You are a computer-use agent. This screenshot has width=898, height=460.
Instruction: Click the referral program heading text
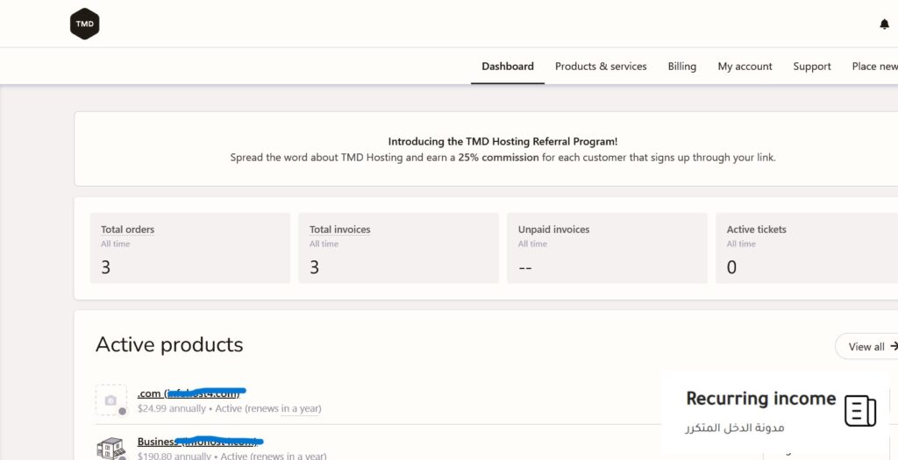(502, 141)
